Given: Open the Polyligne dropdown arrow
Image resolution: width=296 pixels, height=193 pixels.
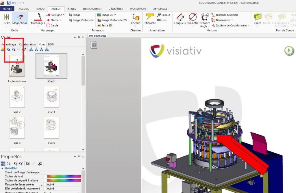Looking at the screenshot, I should tap(64, 15).
